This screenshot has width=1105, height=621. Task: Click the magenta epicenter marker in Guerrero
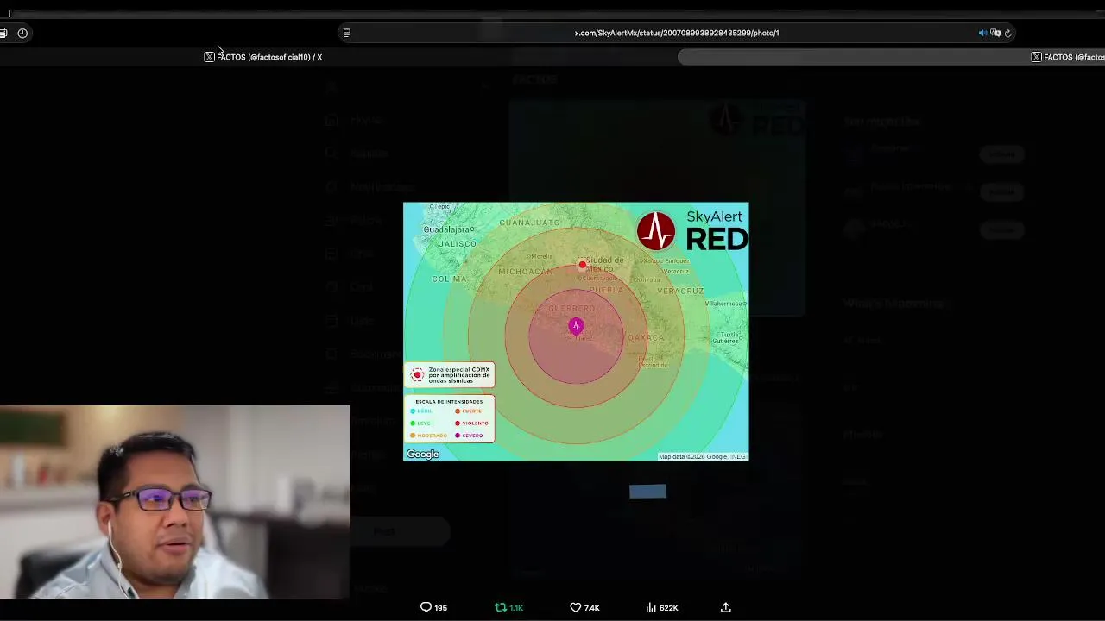click(x=576, y=326)
